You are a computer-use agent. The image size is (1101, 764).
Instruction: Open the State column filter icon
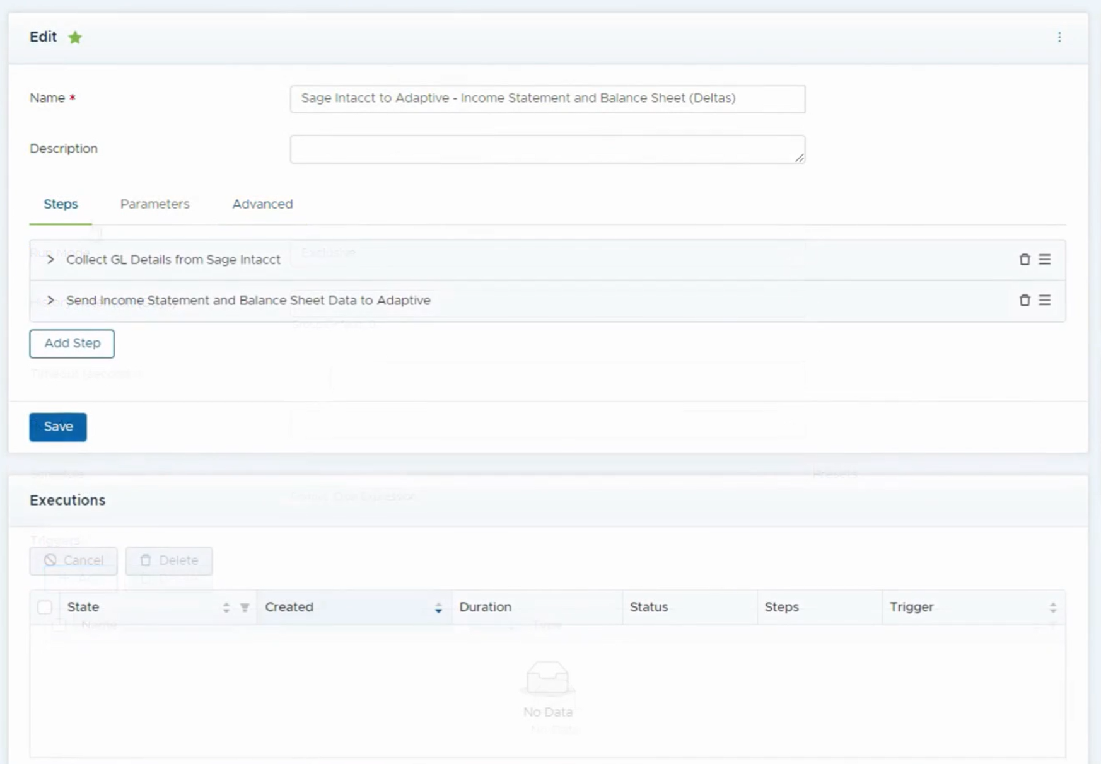(245, 608)
